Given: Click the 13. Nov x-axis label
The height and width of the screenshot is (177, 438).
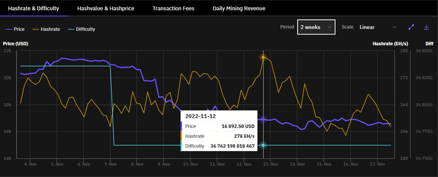Looking at the screenshot, I should (x=271, y=164).
